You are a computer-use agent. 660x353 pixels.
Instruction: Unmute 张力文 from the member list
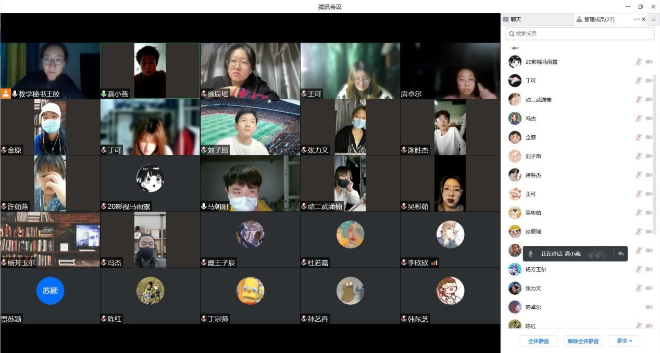pos(638,288)
